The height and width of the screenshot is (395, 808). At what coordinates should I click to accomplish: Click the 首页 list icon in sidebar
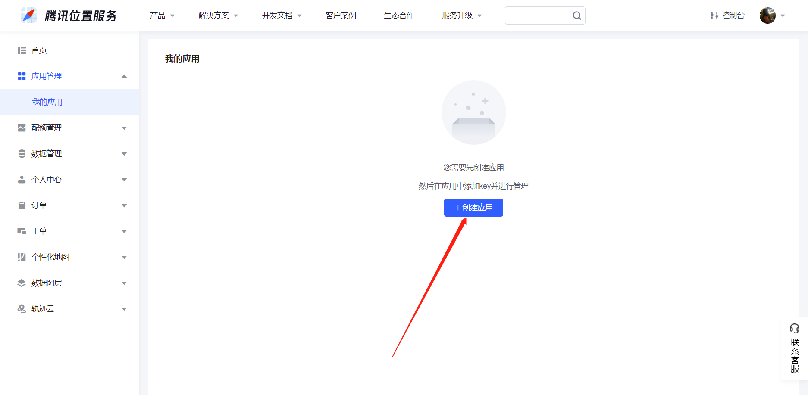[x=22, y=50]
